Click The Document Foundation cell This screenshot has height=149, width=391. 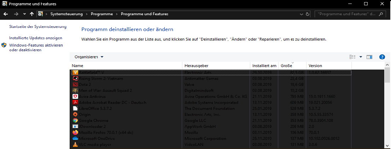tap(209, 108)
